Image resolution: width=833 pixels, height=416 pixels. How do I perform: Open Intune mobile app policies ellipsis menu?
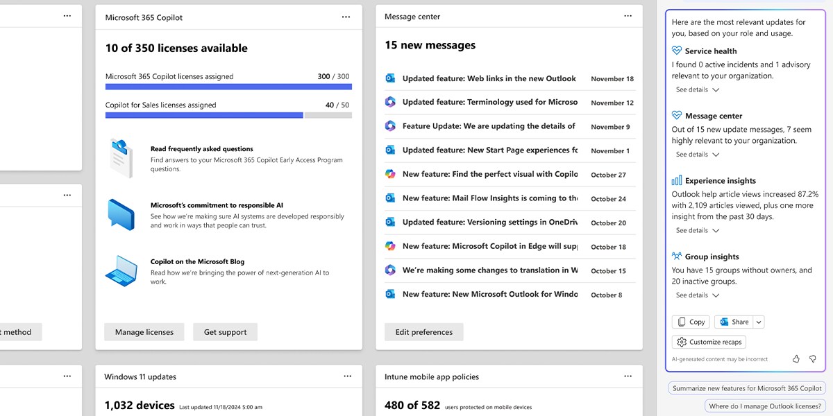628,376
